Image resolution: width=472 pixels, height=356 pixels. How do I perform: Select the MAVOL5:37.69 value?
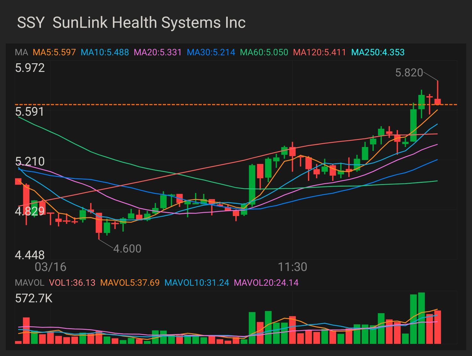click(x=130, y=283)
